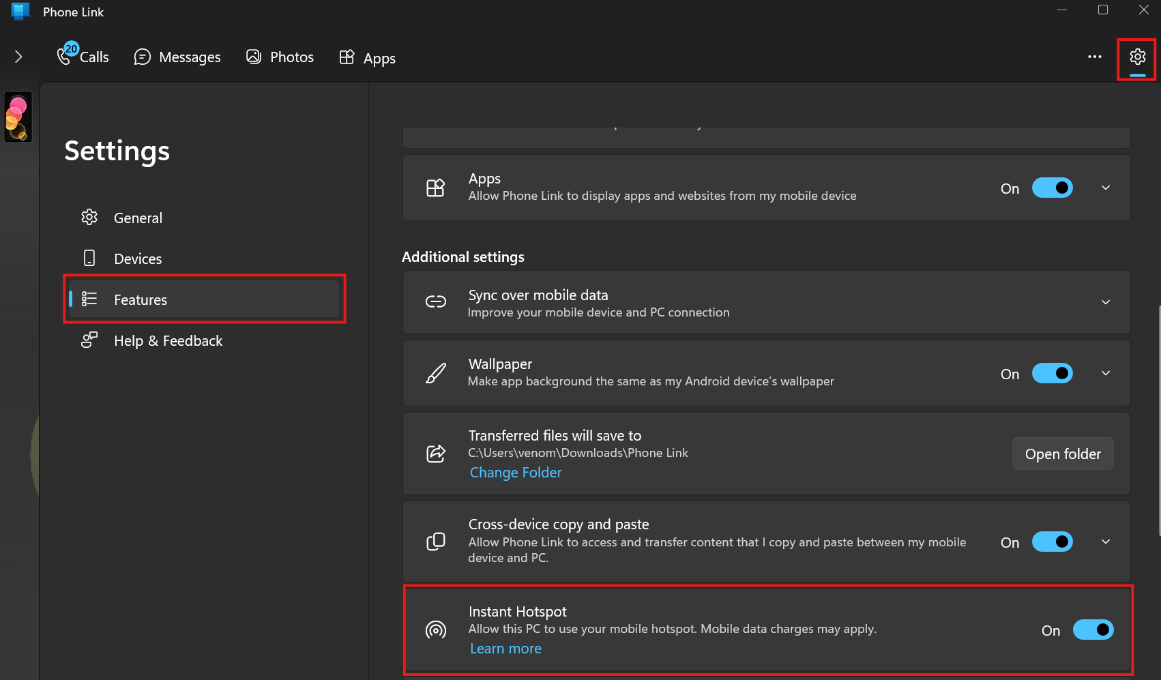Screen dimensions: 1161x680
Task: Disable the Wallpaper toggle
Action: pyautogui.click(x=1052, y=373)
